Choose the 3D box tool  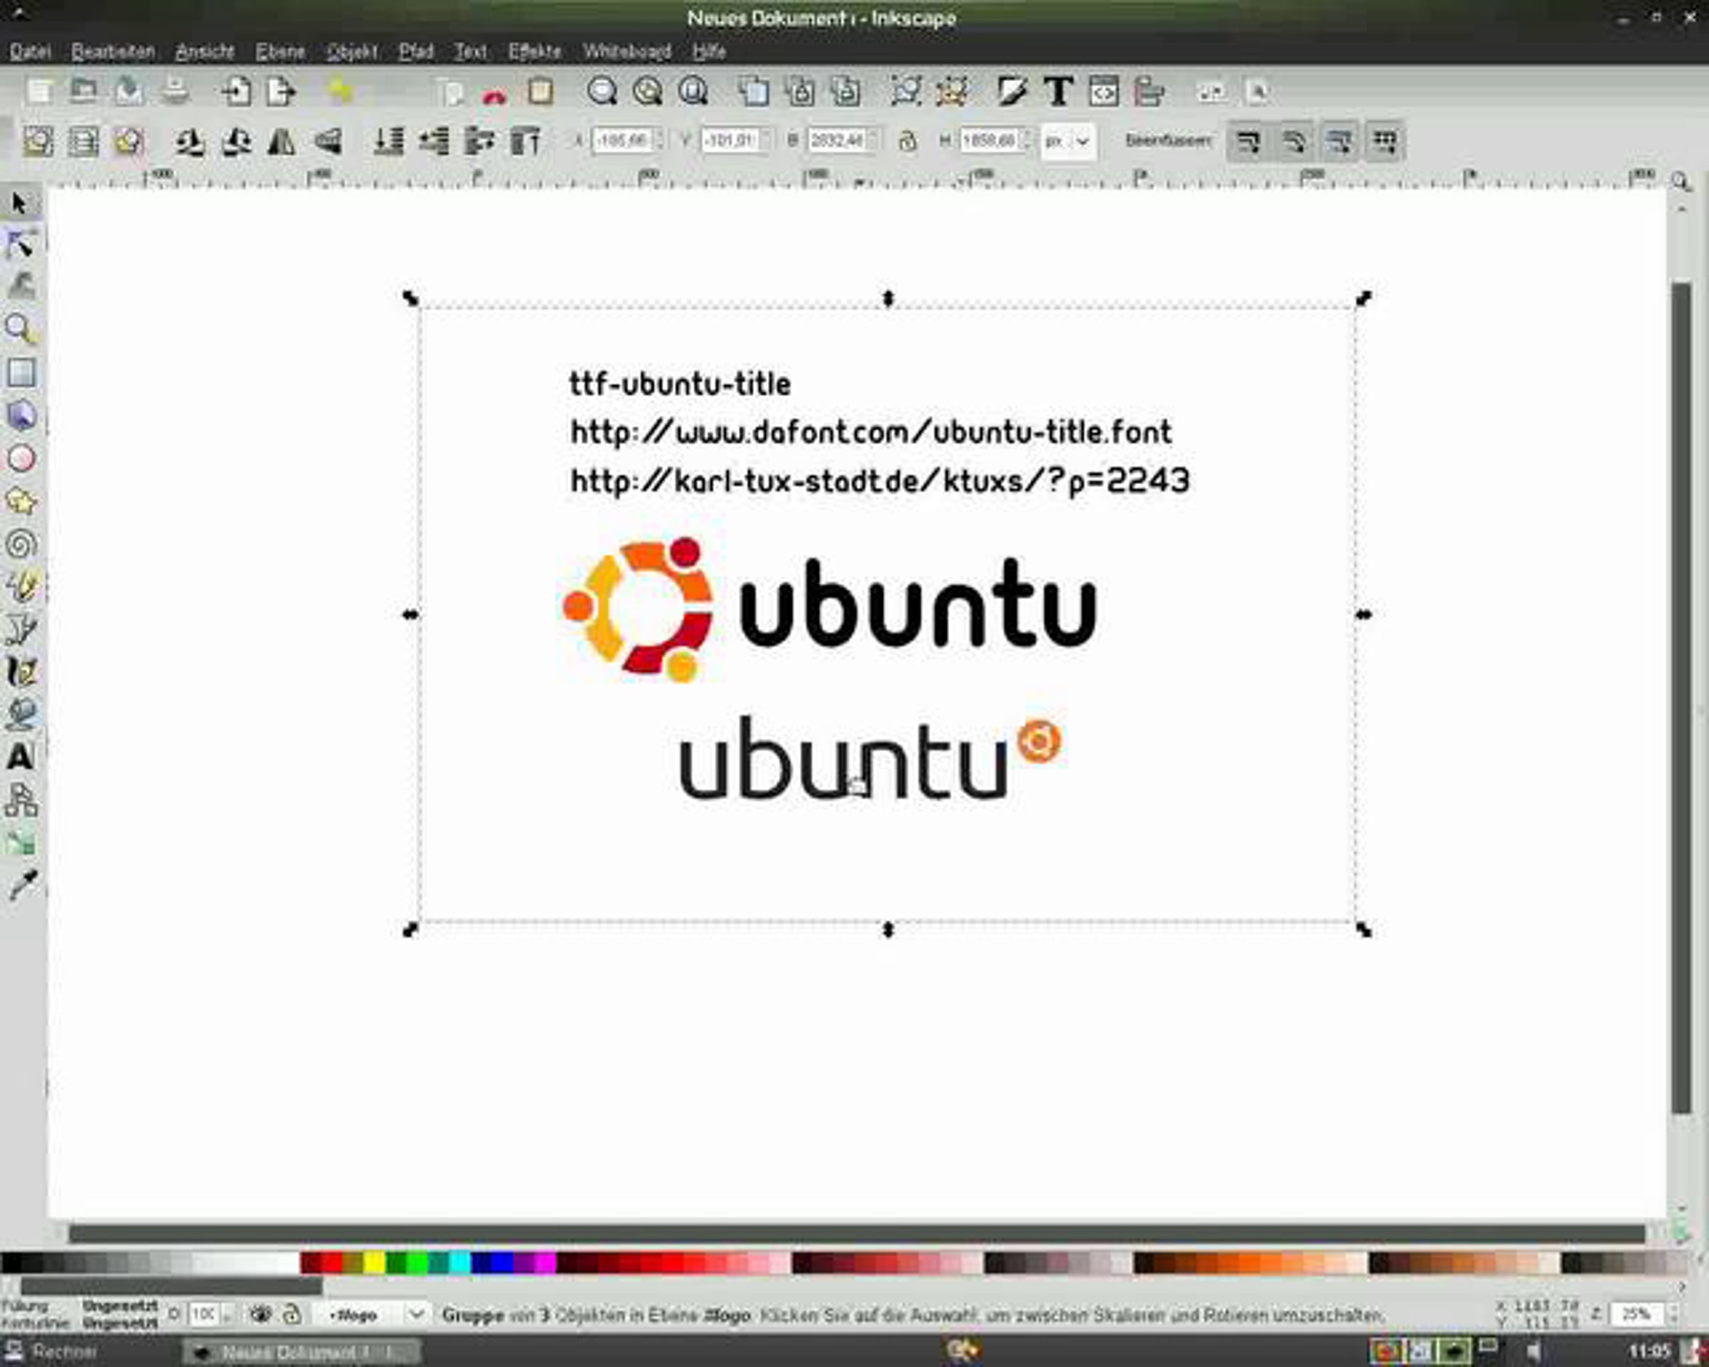(x=21, y=414)
